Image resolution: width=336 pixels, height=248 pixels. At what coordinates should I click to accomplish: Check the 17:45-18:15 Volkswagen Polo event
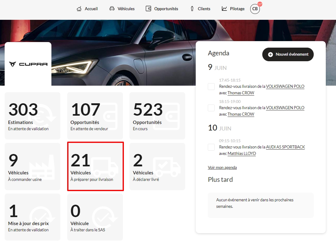pyautogui.click(x=211, y=87)
